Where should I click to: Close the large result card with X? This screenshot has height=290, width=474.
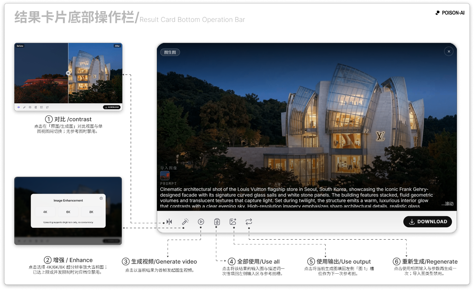point(449,51)
